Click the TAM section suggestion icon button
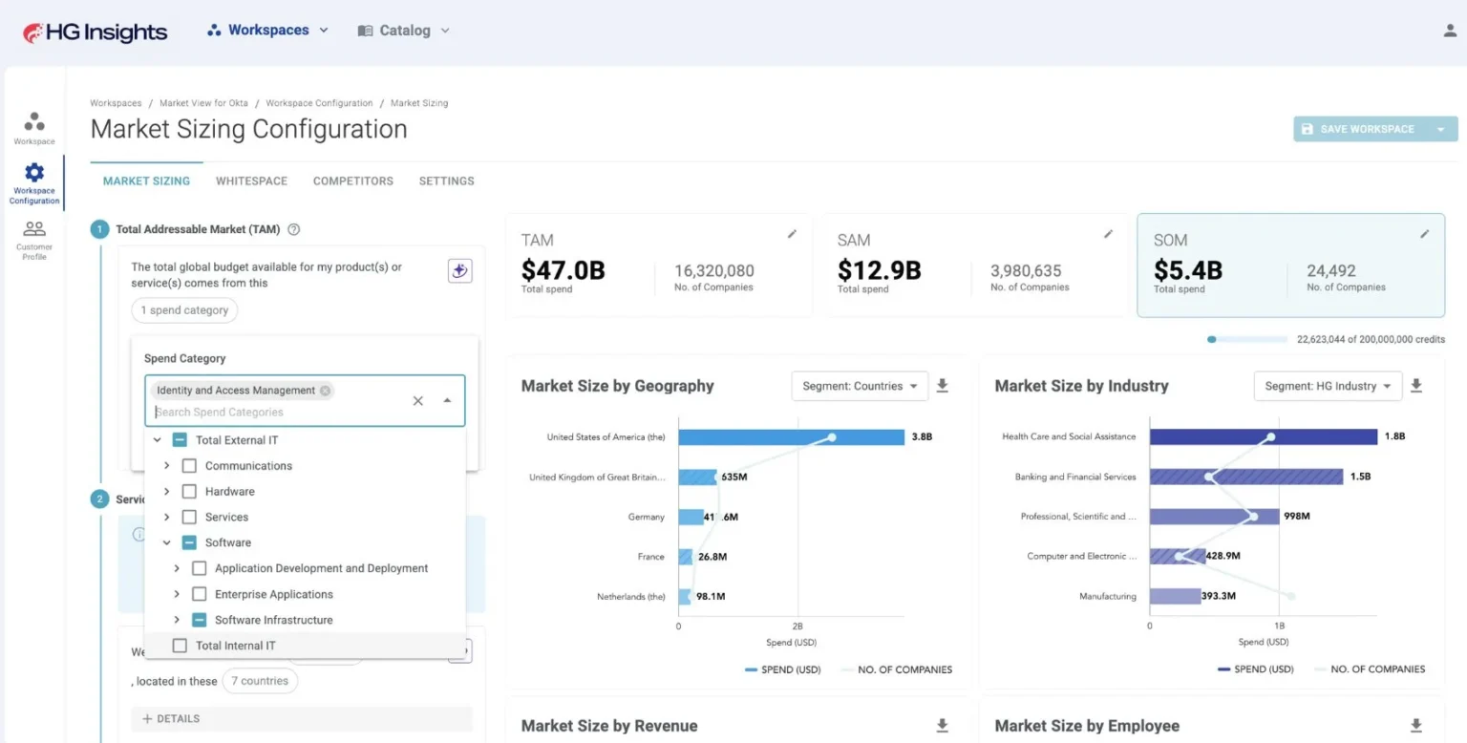 point(459,271)
